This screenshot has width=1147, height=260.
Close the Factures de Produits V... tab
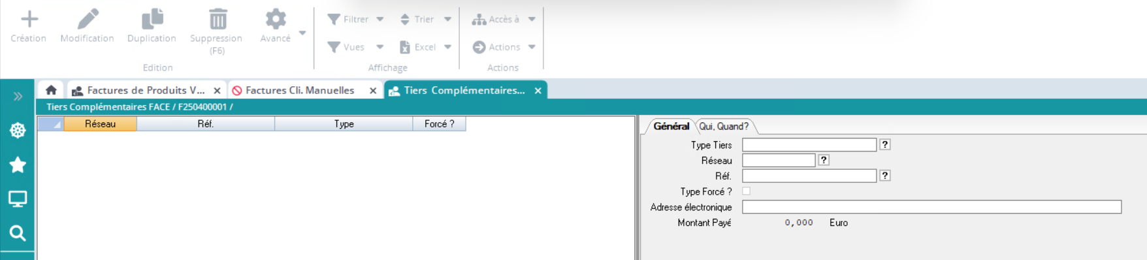tap(217, 91)
